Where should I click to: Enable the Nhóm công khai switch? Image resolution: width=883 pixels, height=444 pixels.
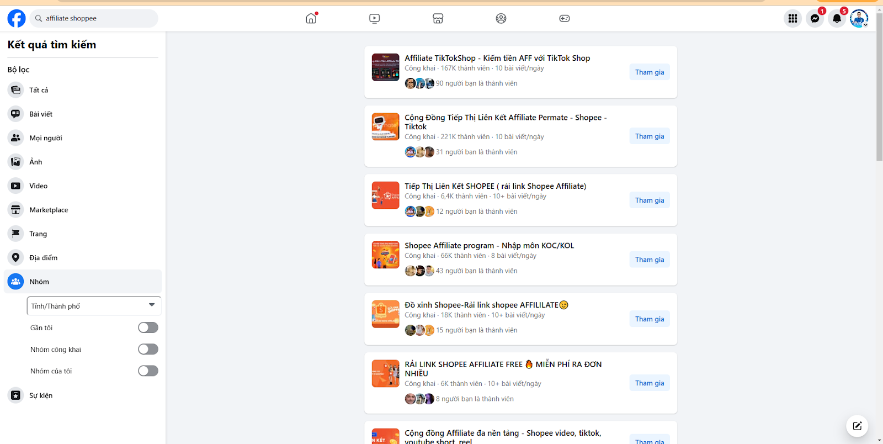point(148,349)
